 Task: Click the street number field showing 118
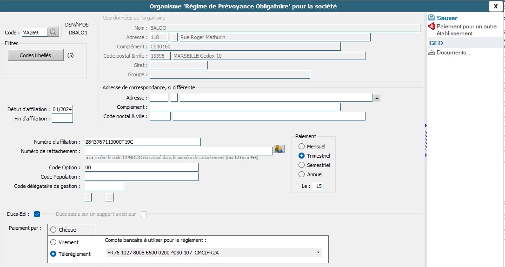(159, 37)
